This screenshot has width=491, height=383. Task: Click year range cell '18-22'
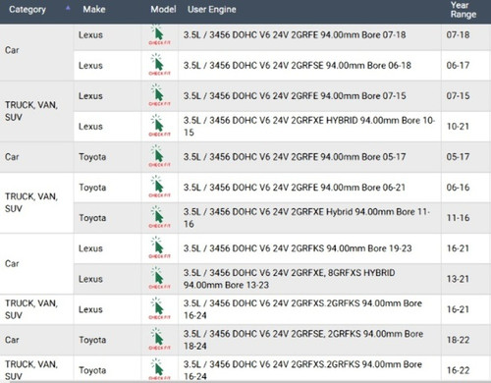point(458,340)
